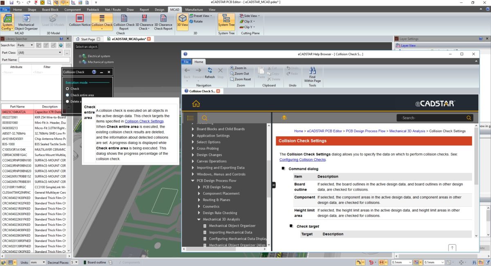Expand the Mechanical system tree node
Screen dimensions: 491x266
tap(80, 62)
